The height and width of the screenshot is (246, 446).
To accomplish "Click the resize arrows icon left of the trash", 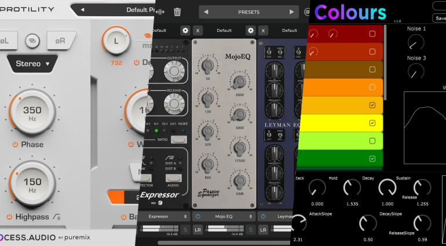I will click(160, 12).
